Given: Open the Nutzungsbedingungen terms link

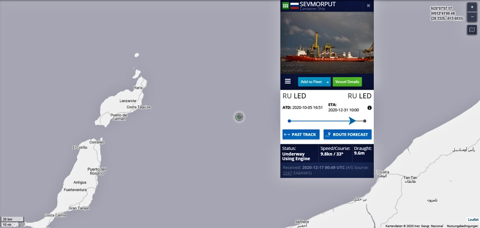Looking at the screenshot, I should coord(462,226).
